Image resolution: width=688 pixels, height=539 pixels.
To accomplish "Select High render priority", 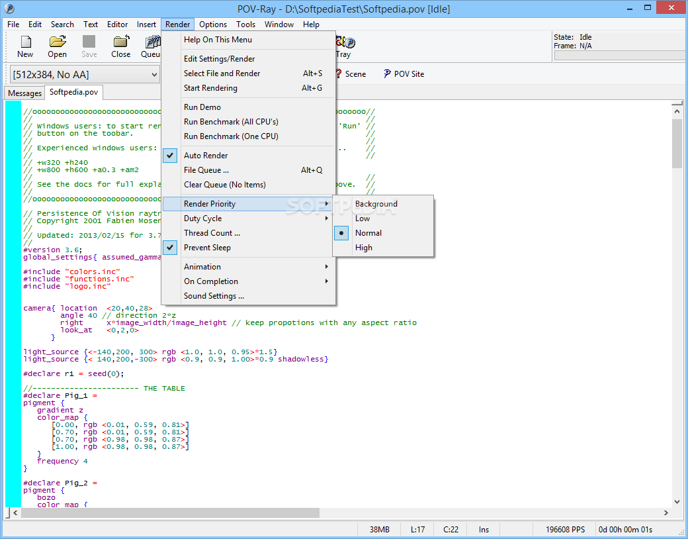I will 384,248.
